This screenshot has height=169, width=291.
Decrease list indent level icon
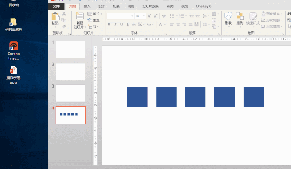[x=192, y=16]
